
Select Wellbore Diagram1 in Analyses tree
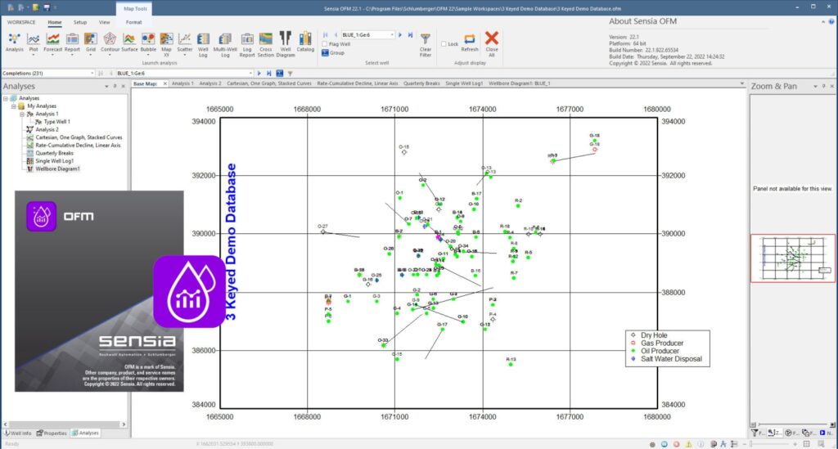(57, 168)
